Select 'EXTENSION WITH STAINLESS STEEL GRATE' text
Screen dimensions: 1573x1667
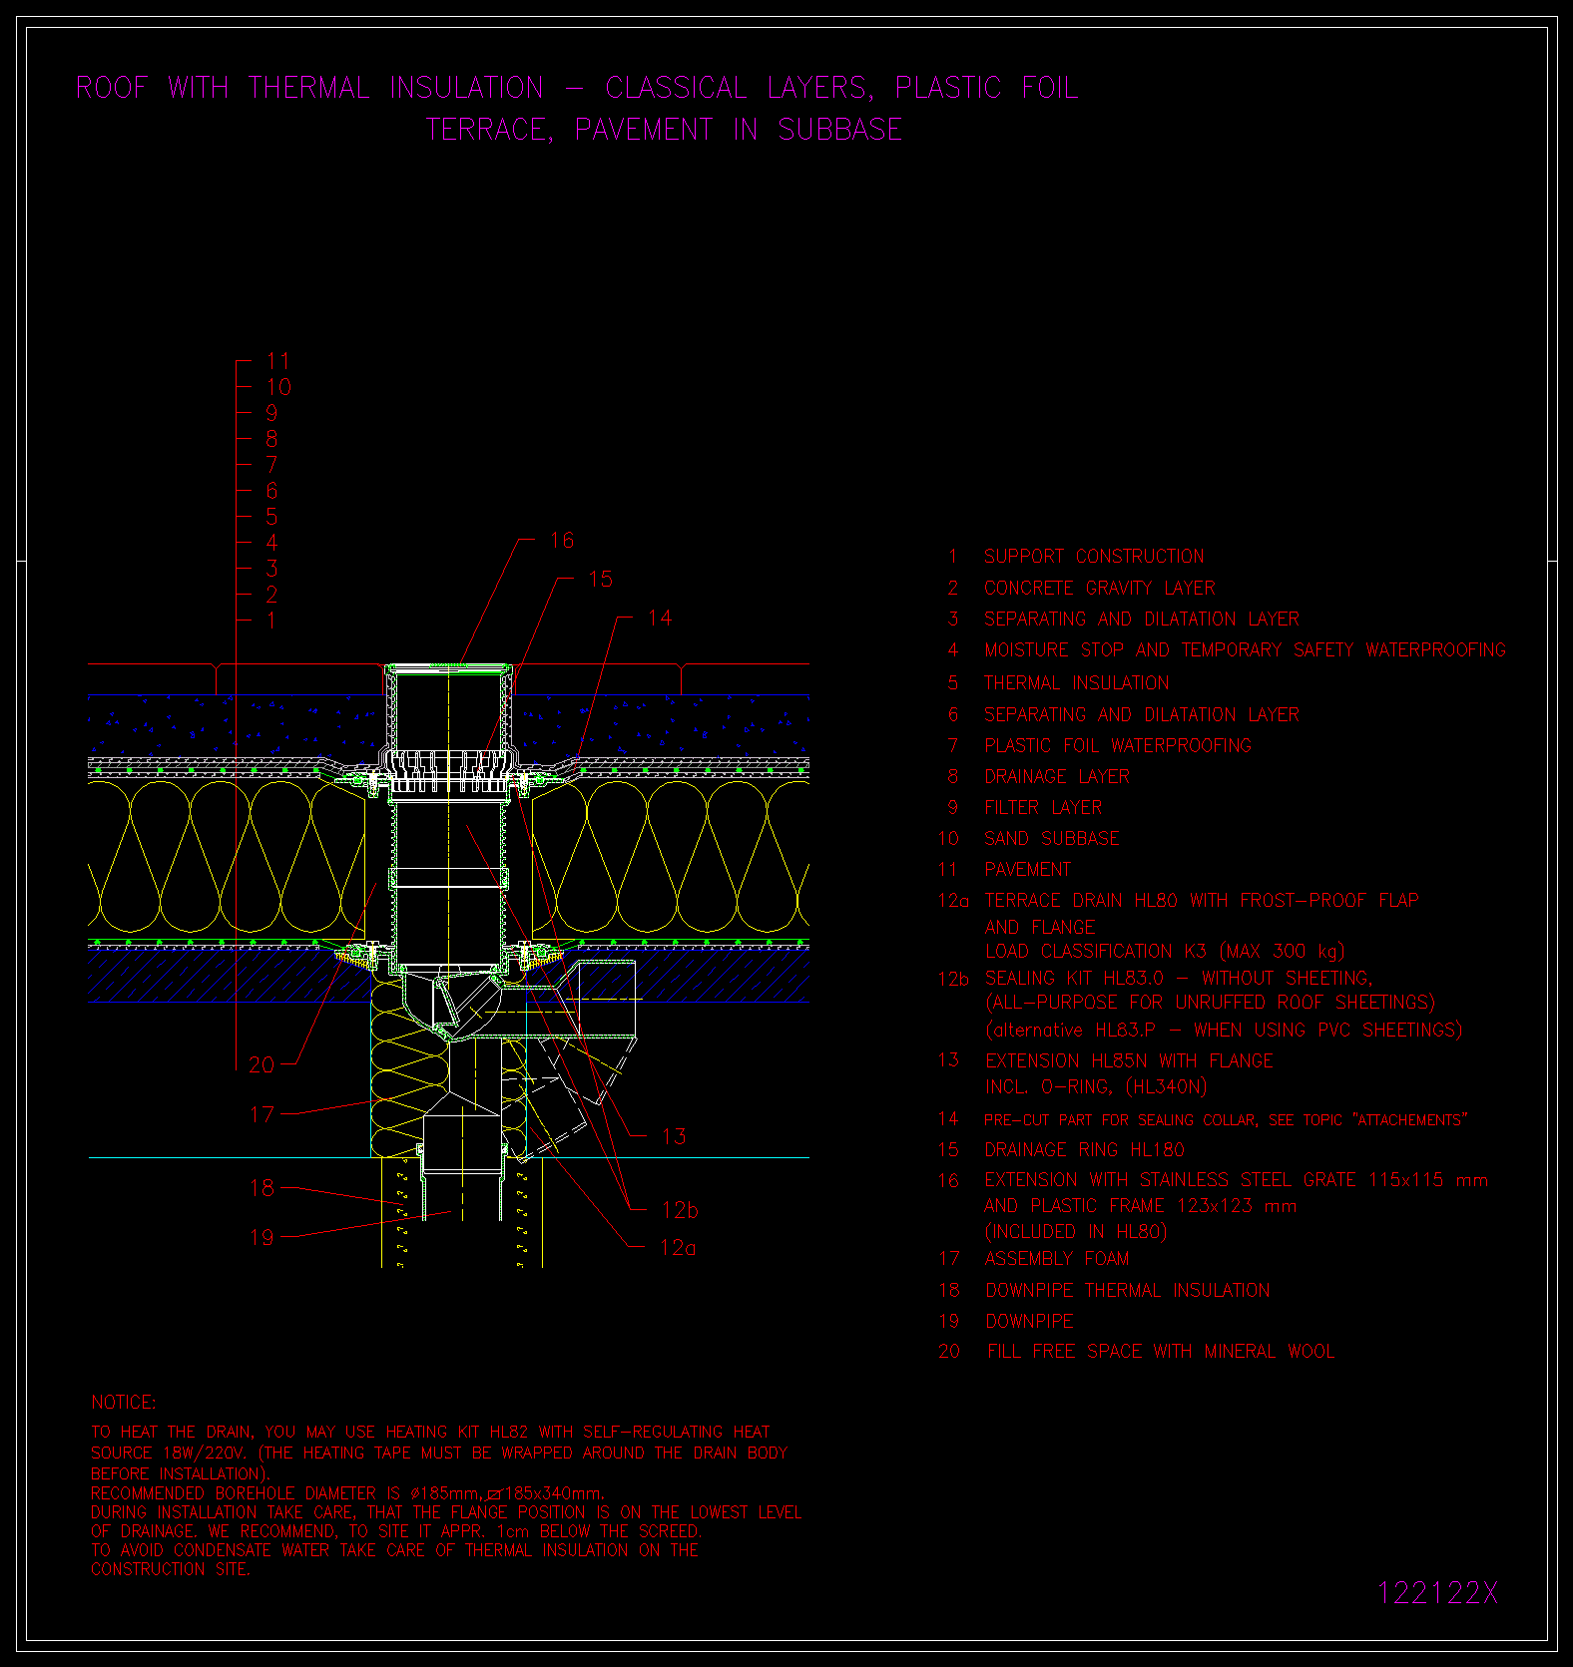click(1236, 1180)
